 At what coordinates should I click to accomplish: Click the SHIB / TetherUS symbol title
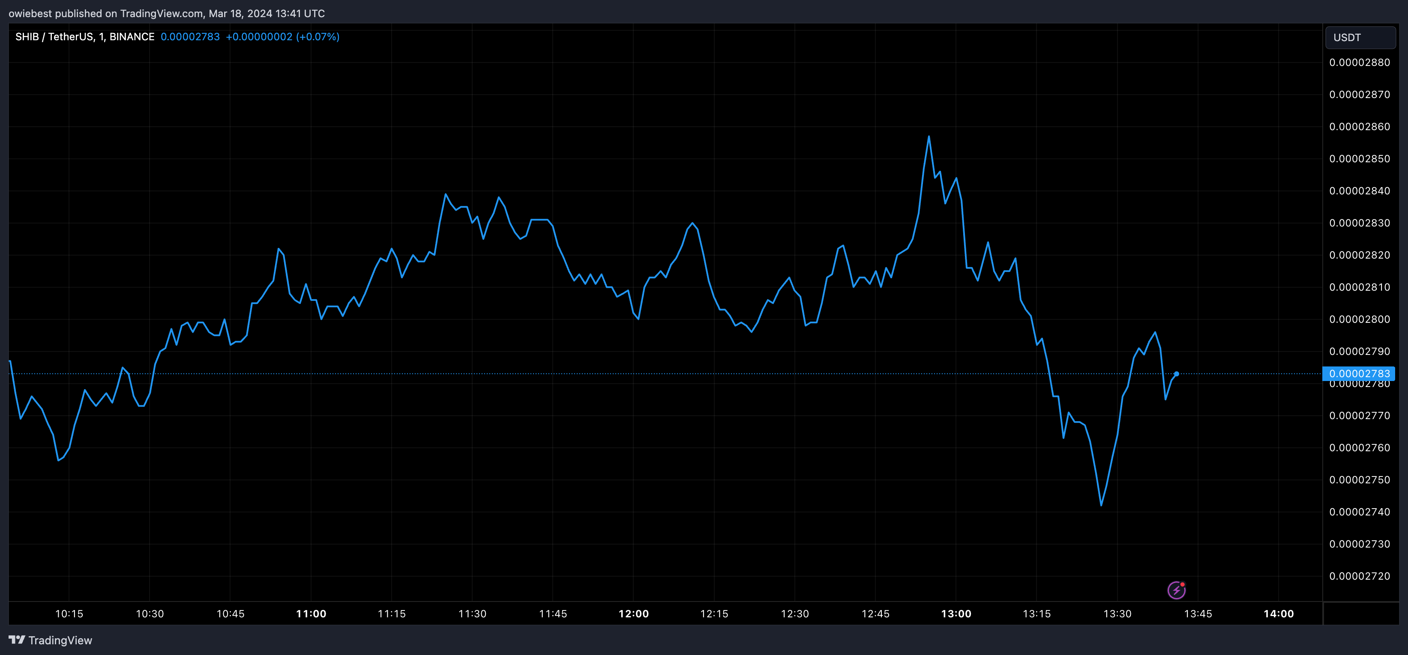point(54,36)
